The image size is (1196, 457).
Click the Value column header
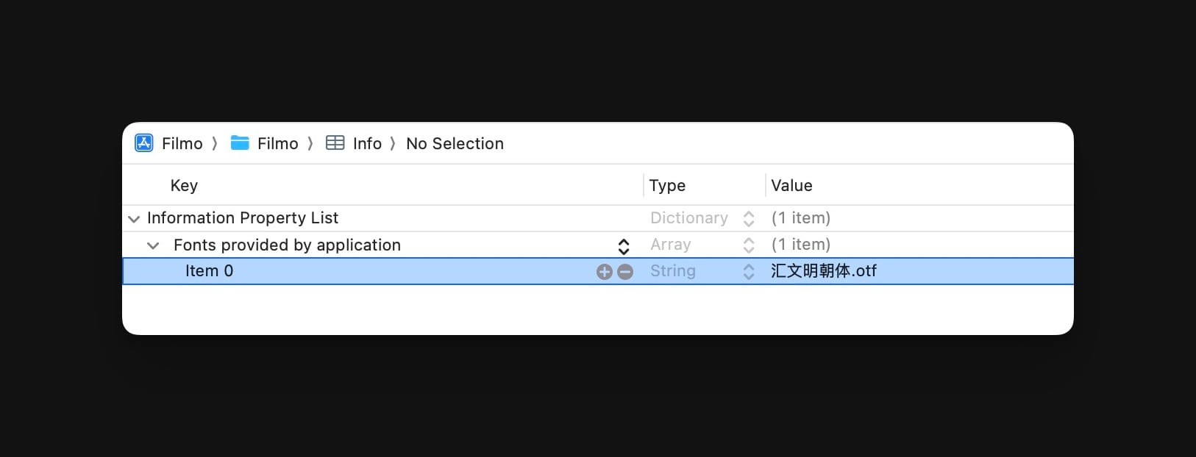click(791, 185)
